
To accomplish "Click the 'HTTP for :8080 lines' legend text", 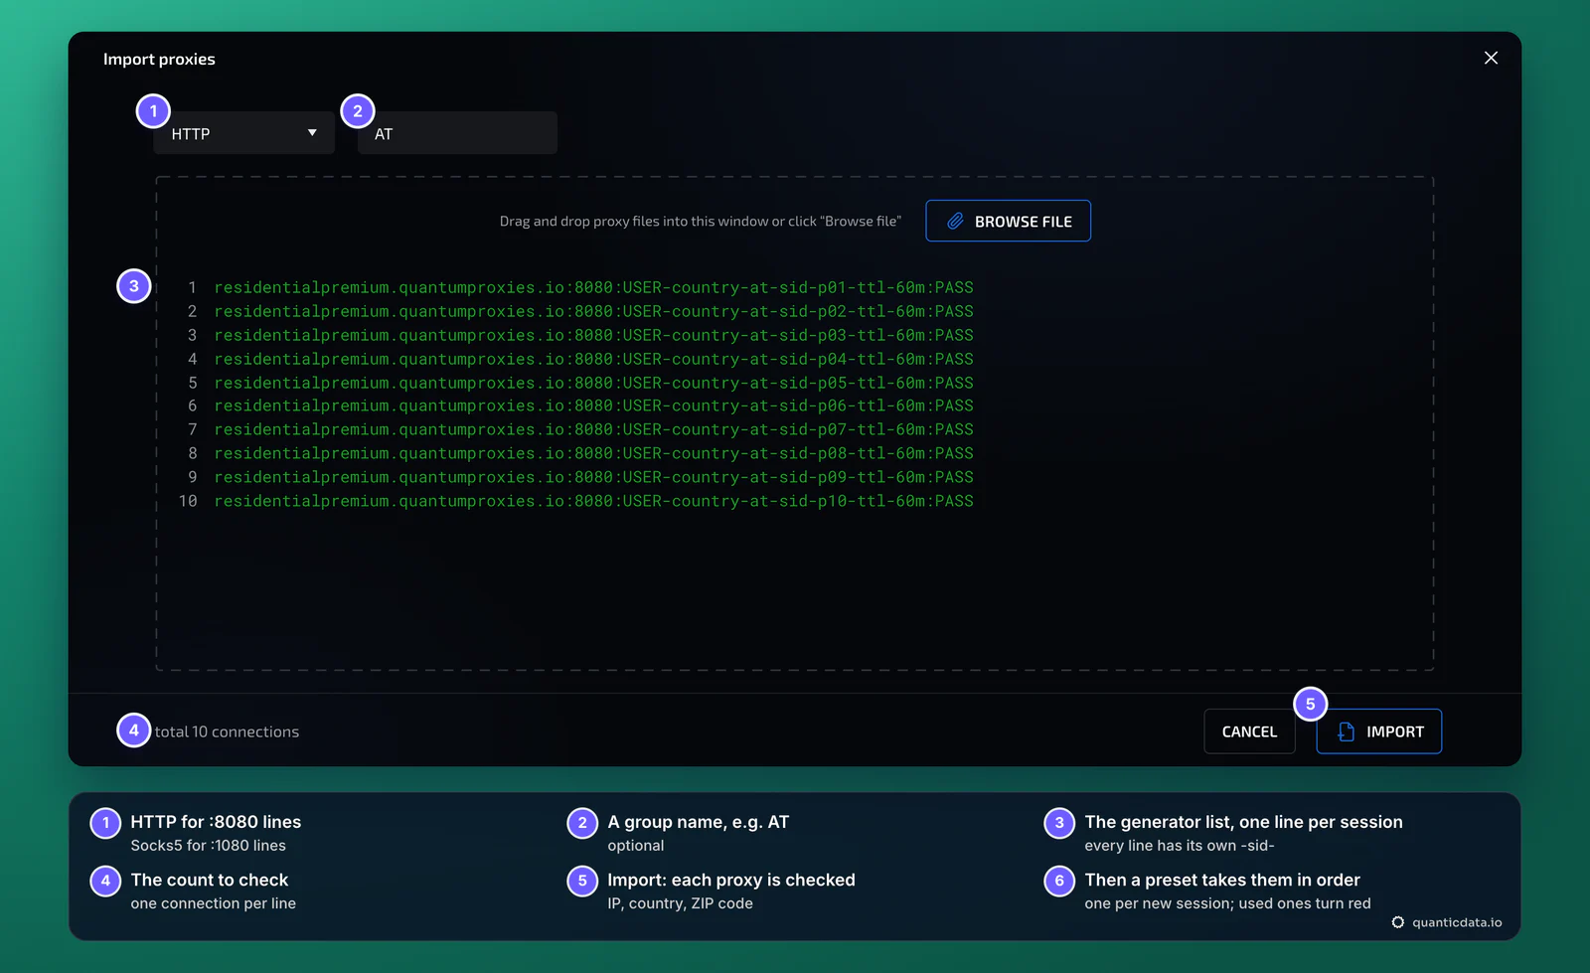I will pyautogui.click(x=216, y=822).
